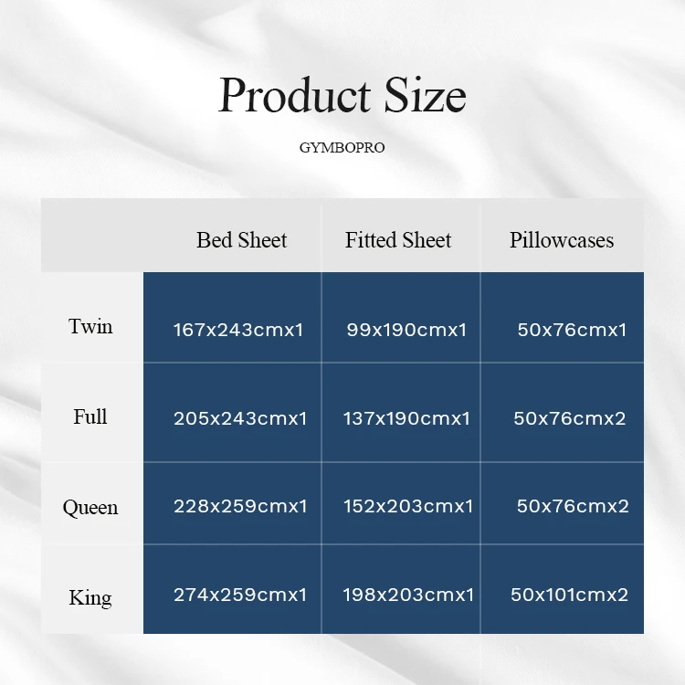The width and height of the screenshot is (685, 685).
Task: Click Twin pillowcase size 50x76cmx1
Action: 573,330
